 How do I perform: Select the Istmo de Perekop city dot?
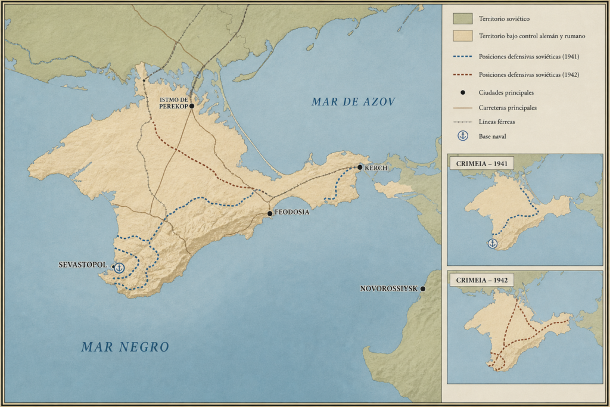(191, 106)
